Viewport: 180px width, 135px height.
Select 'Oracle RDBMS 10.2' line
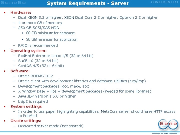(x=35, y=76)
